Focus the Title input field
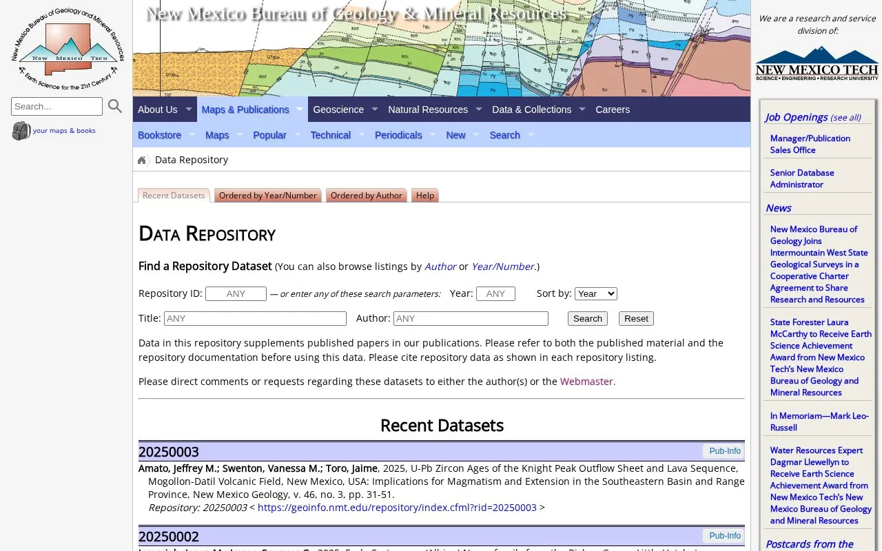The image size is (882, 551). pos(255,318)
